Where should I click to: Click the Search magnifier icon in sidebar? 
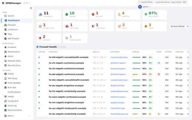point(5,16)
